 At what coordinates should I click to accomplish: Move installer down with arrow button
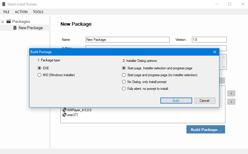click(231, 102)
